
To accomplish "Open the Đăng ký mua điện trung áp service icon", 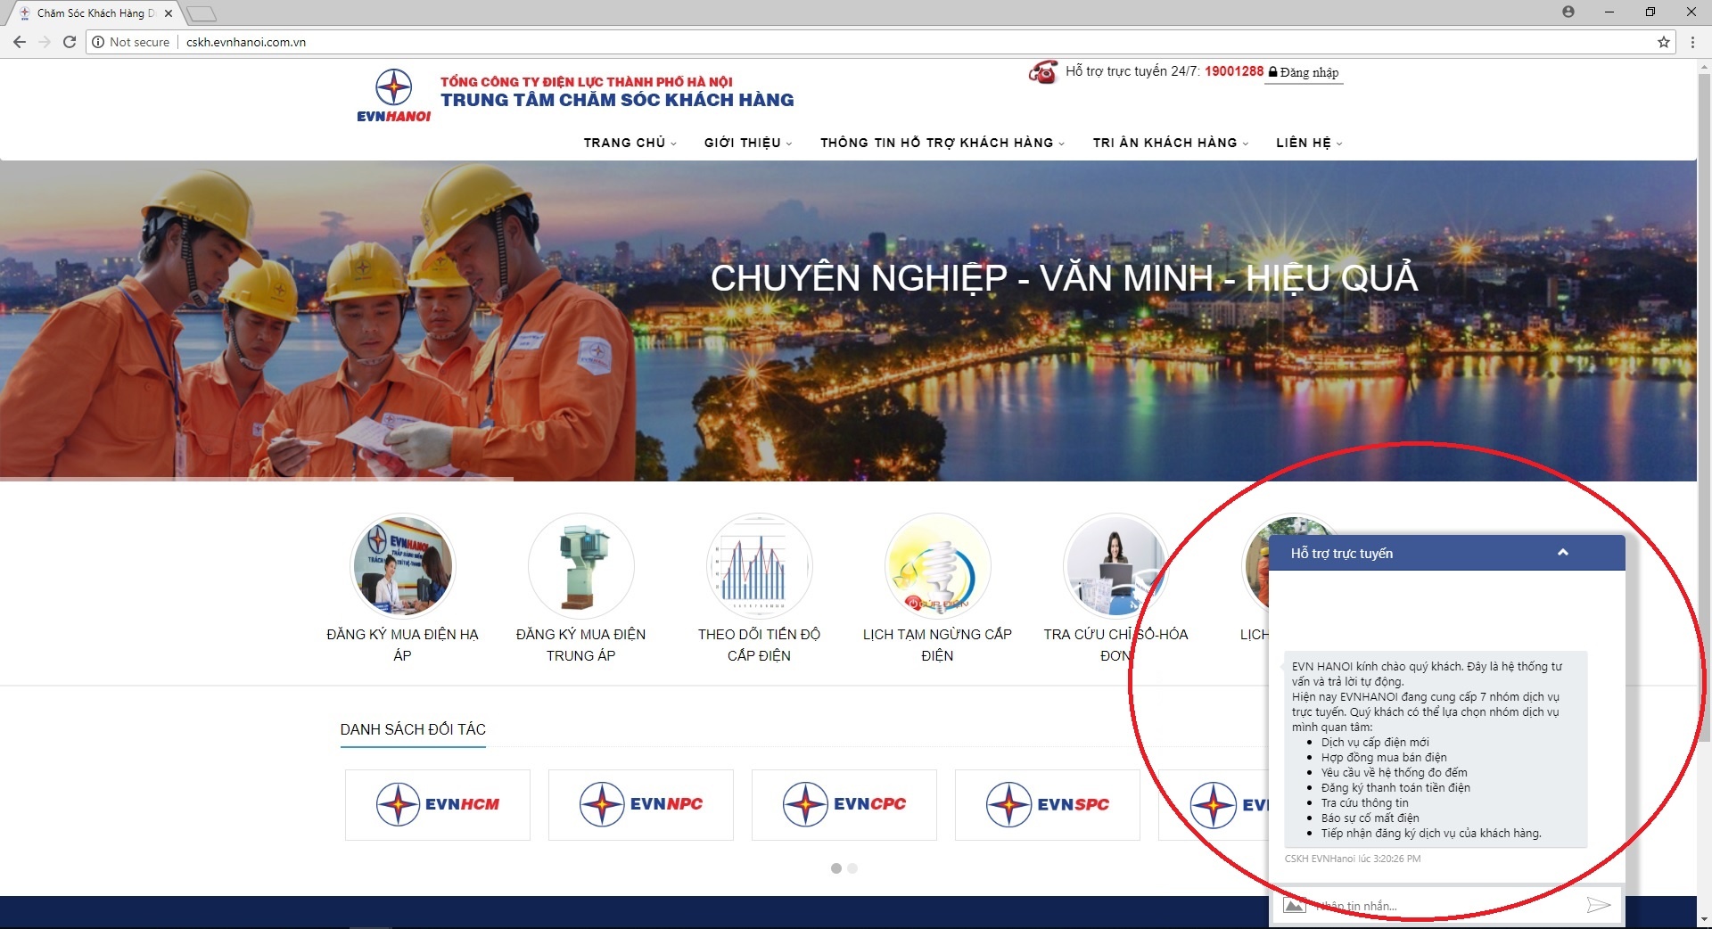I will pos(580,566).
